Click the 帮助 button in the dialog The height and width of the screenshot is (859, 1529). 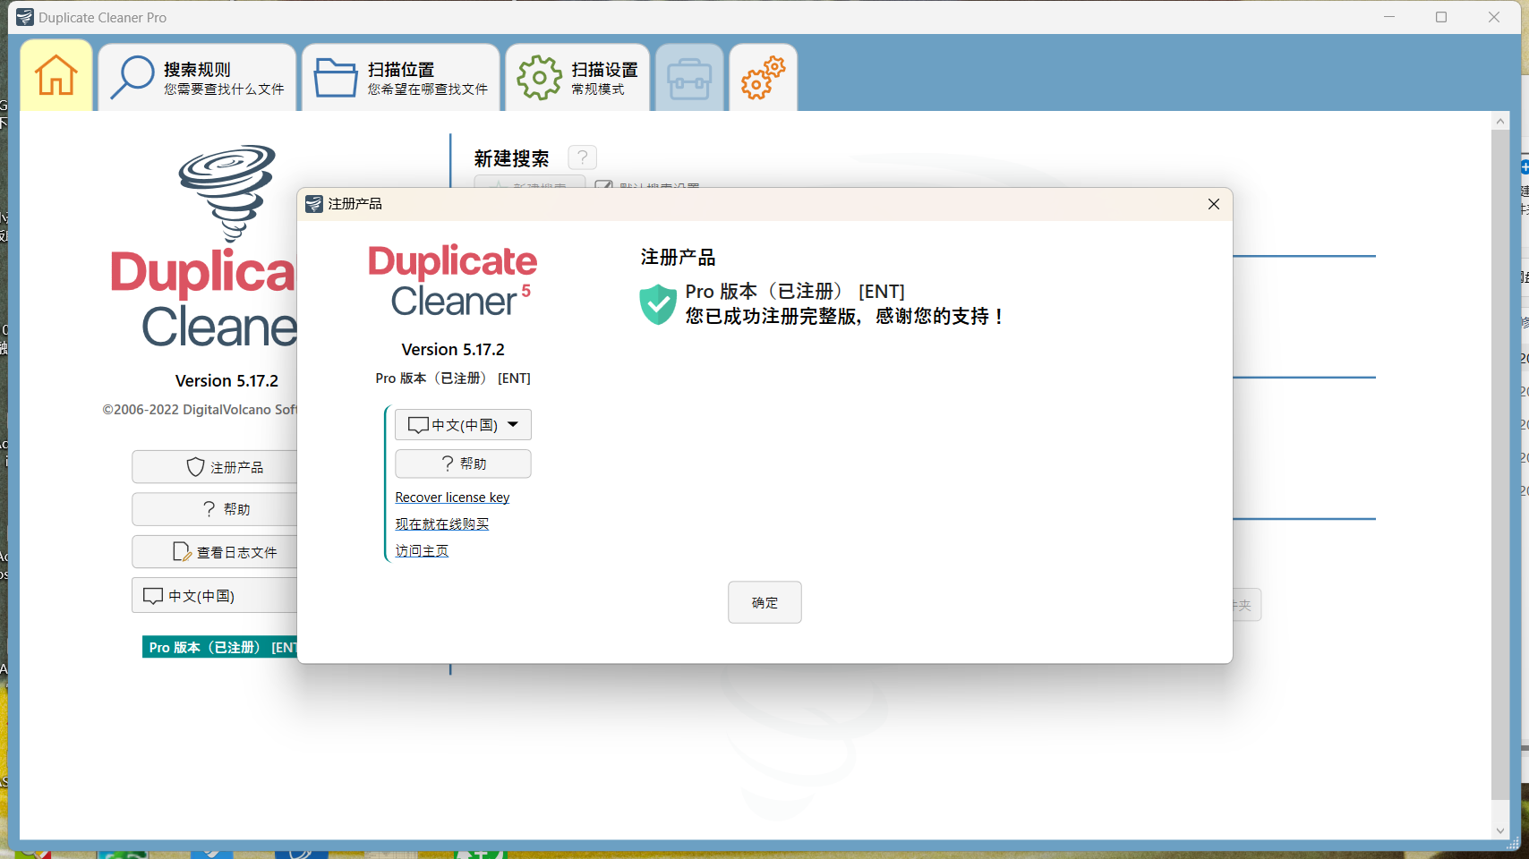(463, 464)
